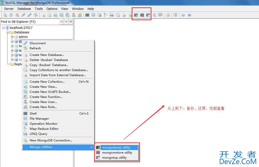The height and width of the screenshot is (167, 259).
Task: Choose File Manager in the context menu
Action: pos(58,119)
